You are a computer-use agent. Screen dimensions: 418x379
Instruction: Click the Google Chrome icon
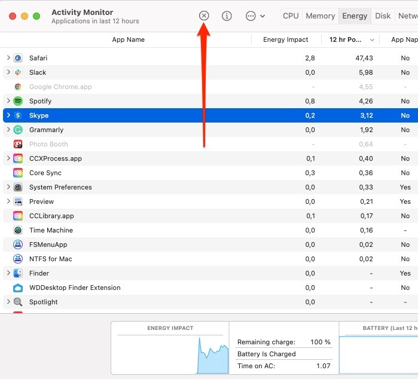18,87
